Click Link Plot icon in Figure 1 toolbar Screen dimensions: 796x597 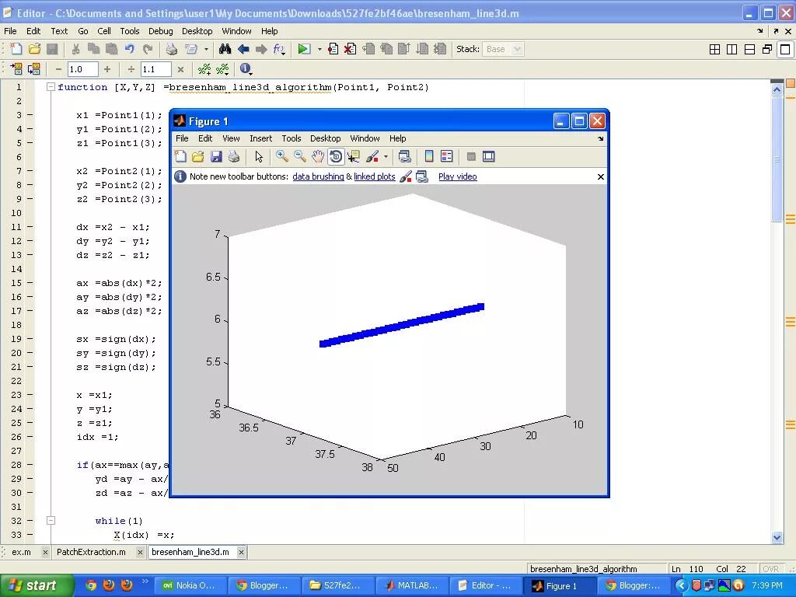tap(404, 156)
